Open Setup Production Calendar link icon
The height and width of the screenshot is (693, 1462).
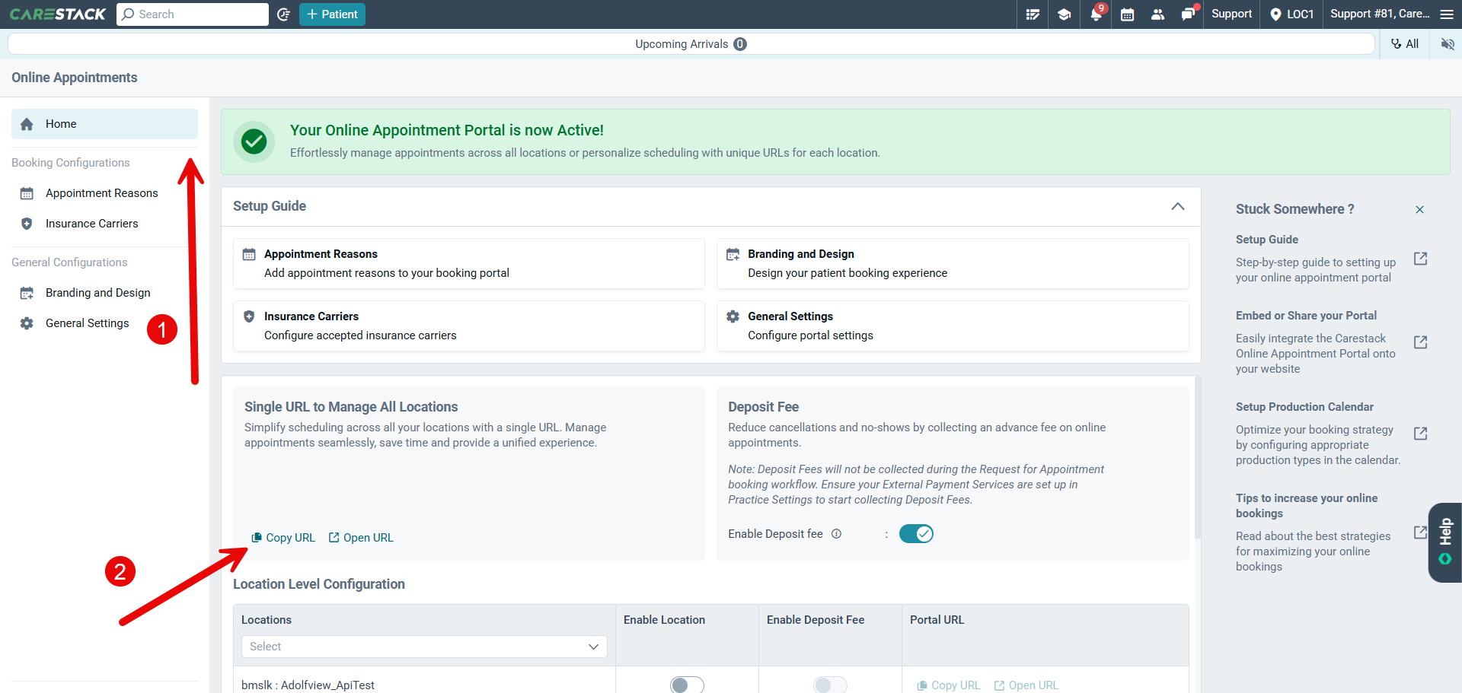point(1421,434)
